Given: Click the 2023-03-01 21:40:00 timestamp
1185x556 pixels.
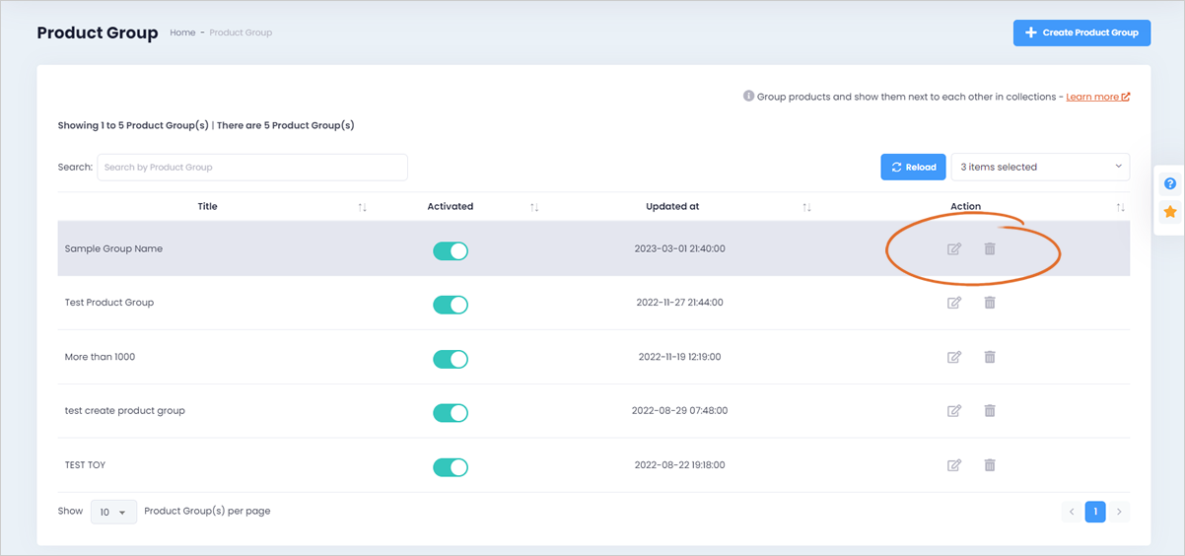Looking at the screenshot, I should pyautogui.click(x=679, y=248).
